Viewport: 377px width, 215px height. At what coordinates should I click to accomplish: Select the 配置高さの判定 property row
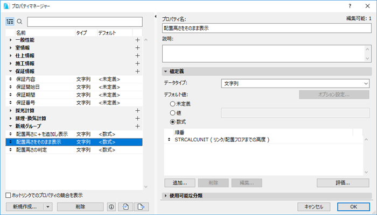coord(74,150)
